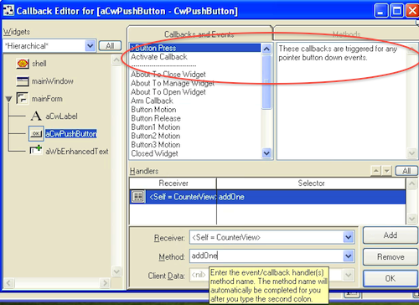Collapse the mainForm tree node
Image resolution: width=419 pixels, height=305 pixels.
[9, 99]
